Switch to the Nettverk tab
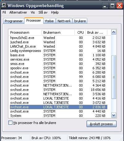Screen dimensions: 124x141 coord(64,21)
